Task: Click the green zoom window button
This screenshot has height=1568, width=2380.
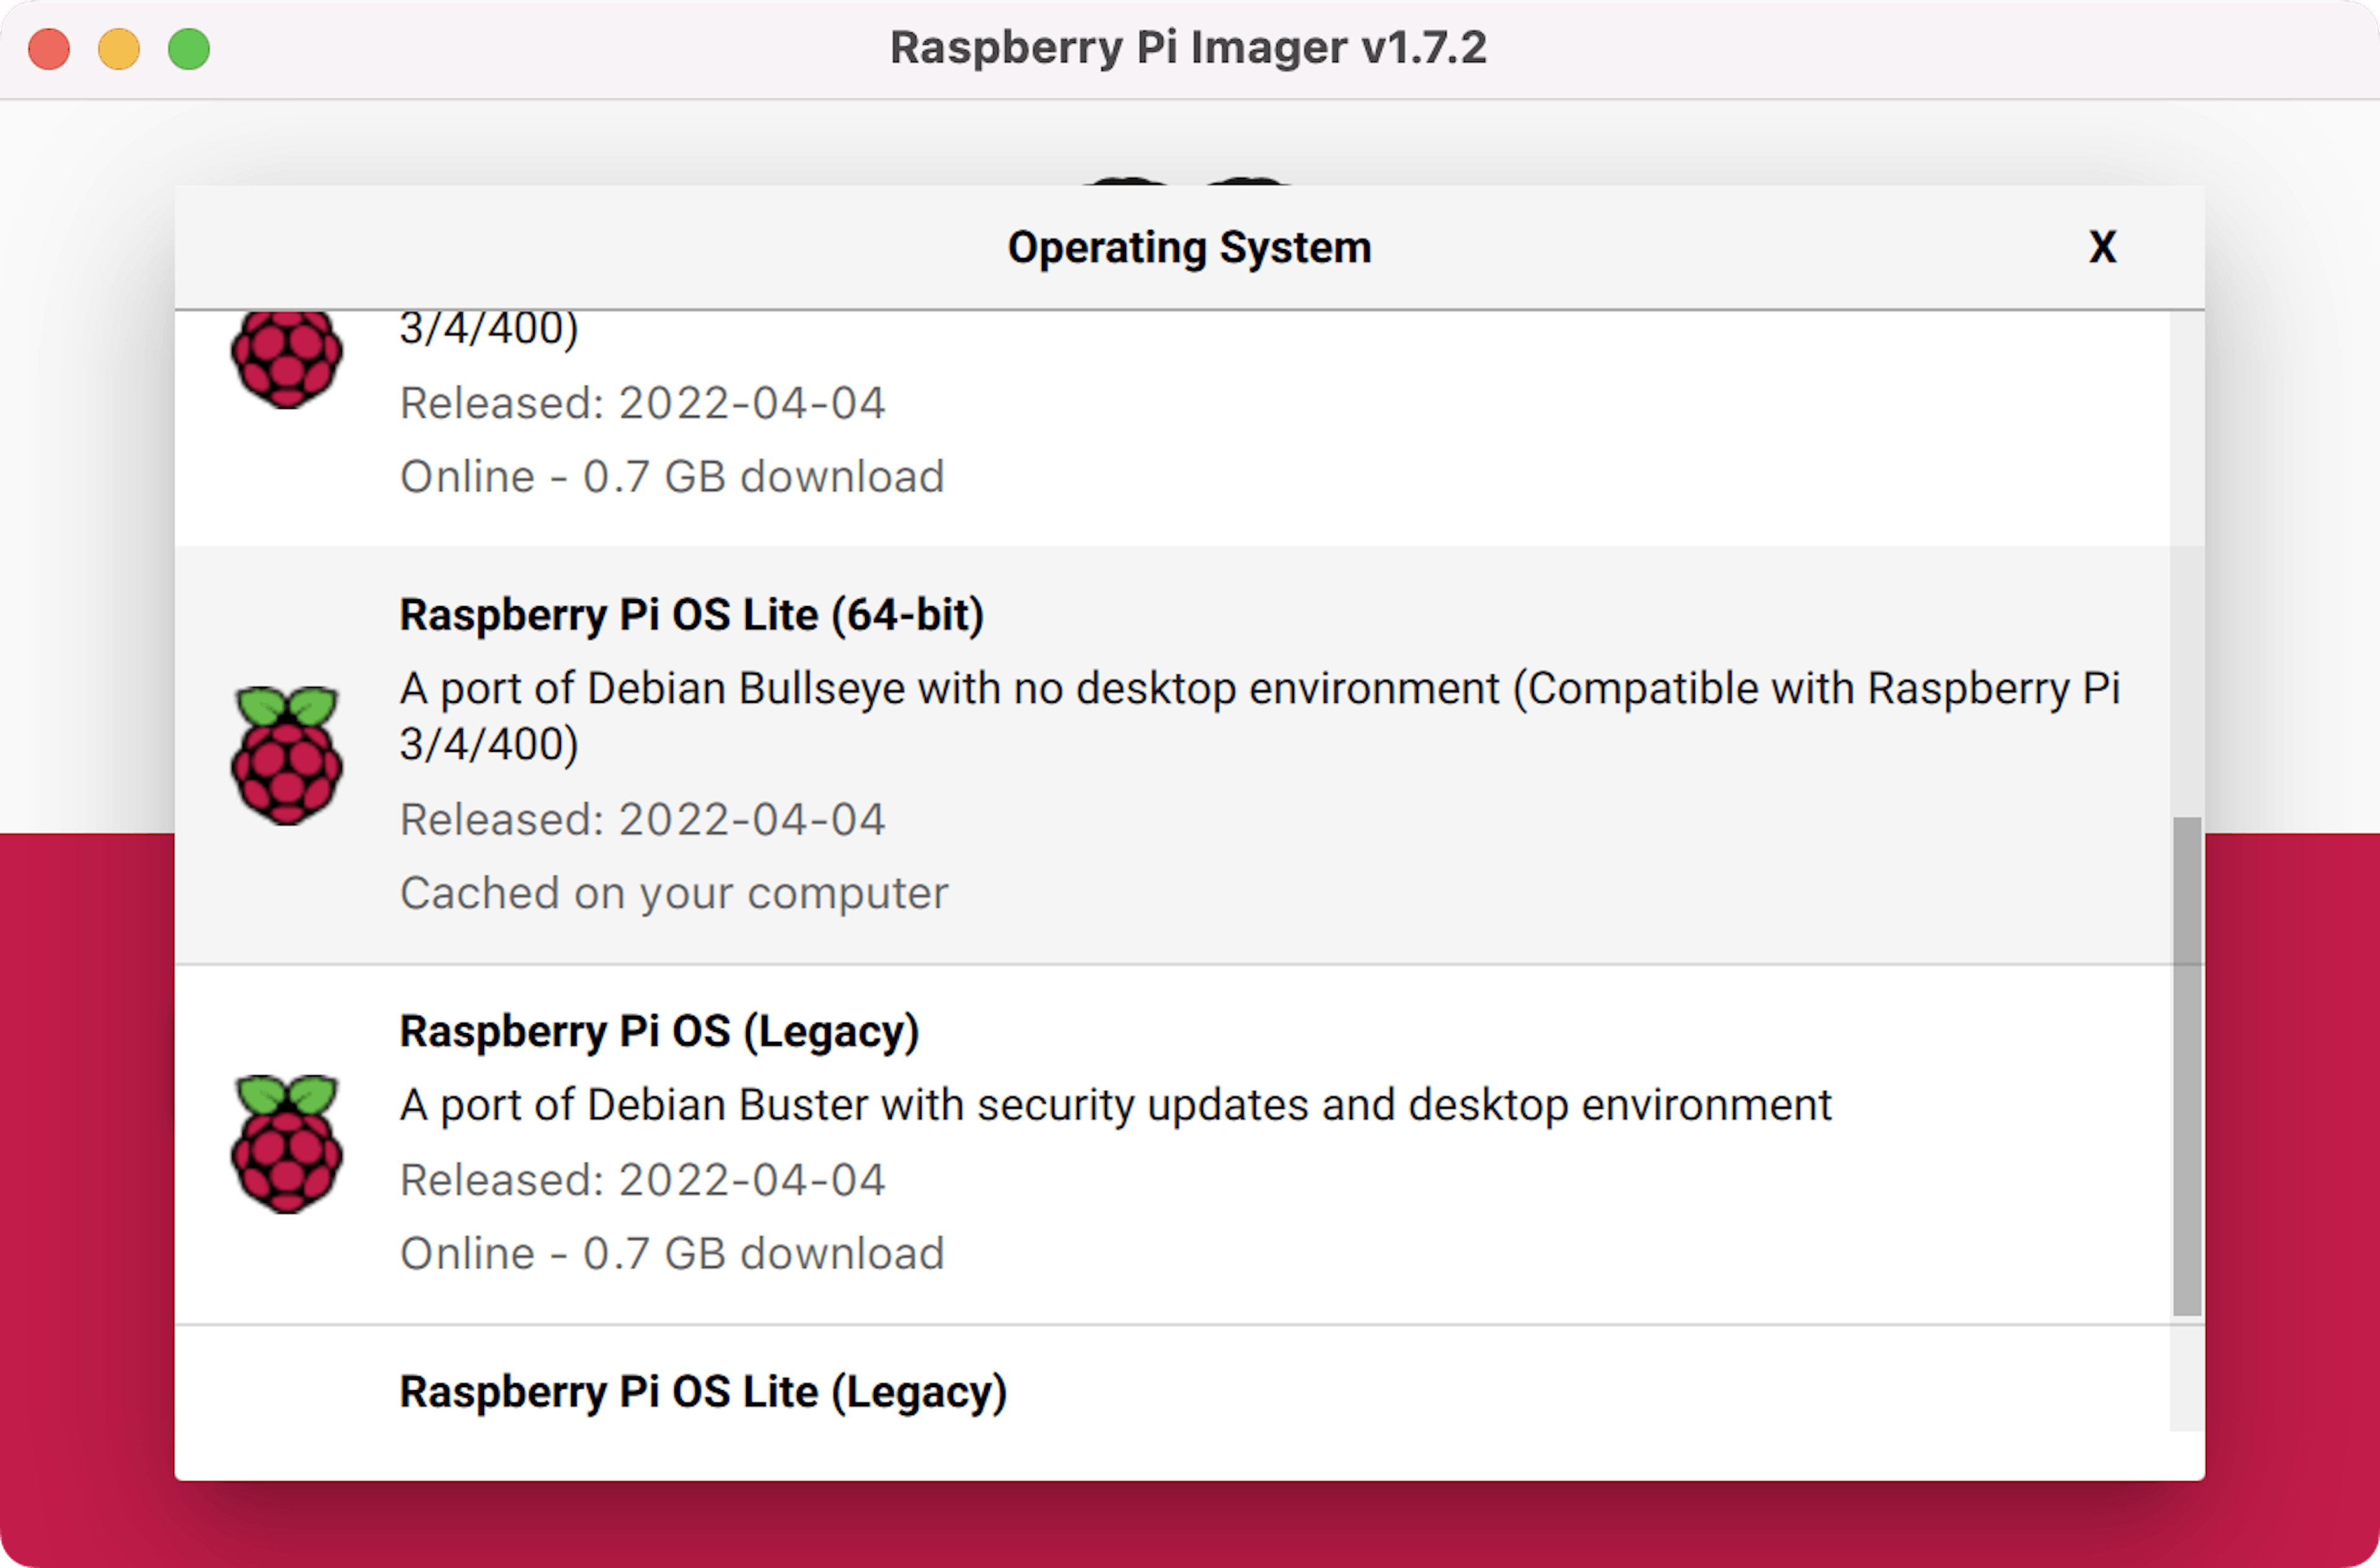Action: coord(189,49)
